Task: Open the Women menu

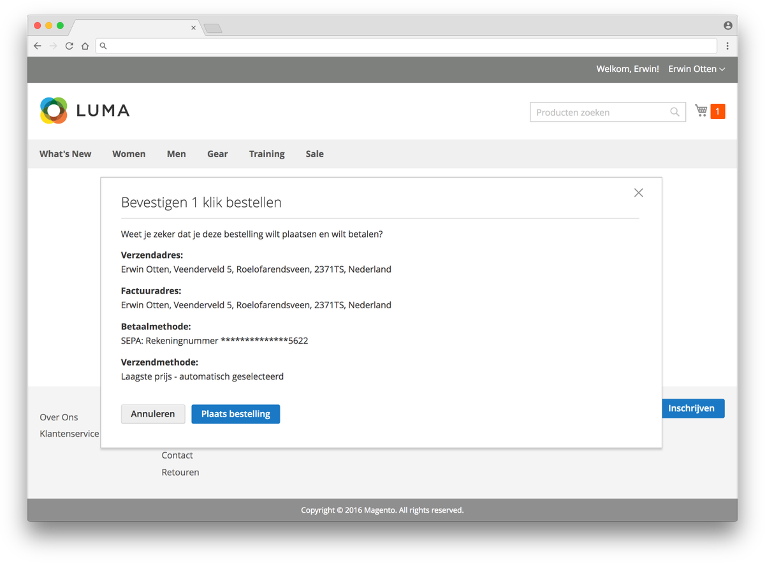Action: 129,153
